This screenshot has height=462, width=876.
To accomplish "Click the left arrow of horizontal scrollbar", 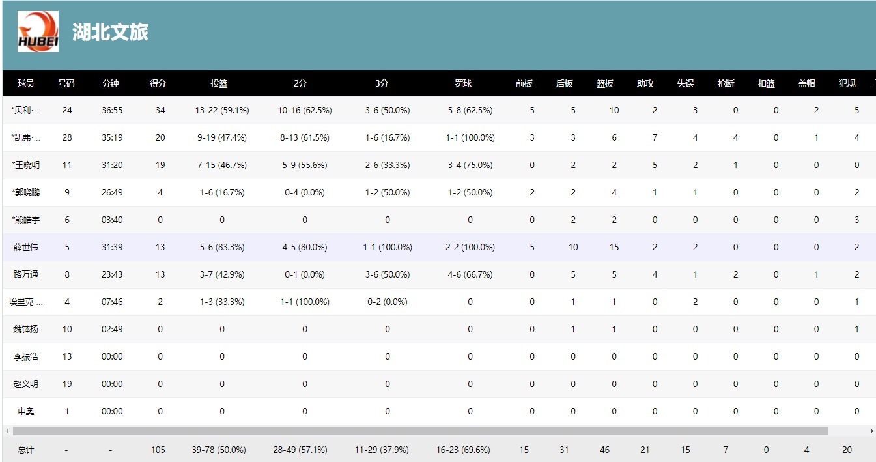I will click(x=7, y=431).
